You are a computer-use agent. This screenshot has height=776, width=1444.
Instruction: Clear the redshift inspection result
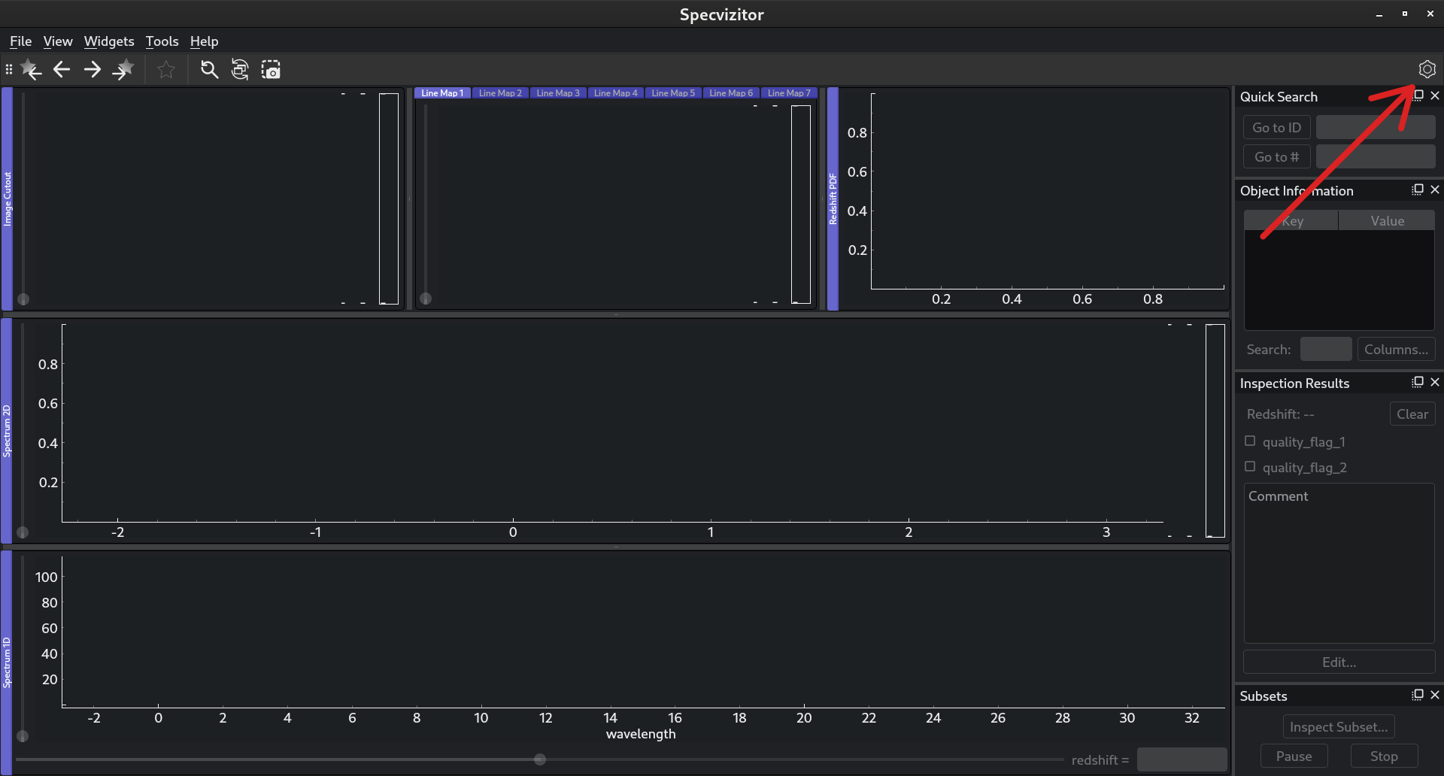coord(1412,414)
